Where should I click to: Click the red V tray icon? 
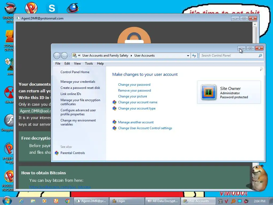click(226, 201)
